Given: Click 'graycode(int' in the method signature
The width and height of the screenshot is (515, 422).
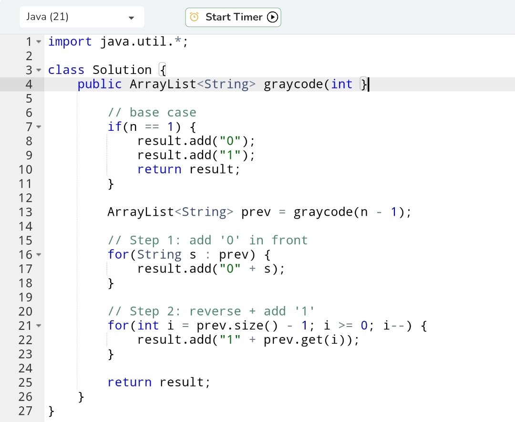Looking at the screenshot, I should coord(308,84).
